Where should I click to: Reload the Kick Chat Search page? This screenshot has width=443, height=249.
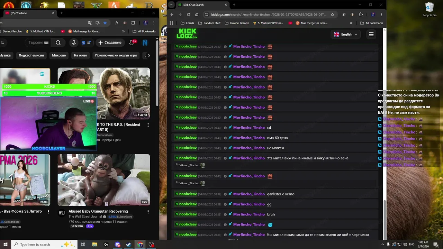point(188,15)
